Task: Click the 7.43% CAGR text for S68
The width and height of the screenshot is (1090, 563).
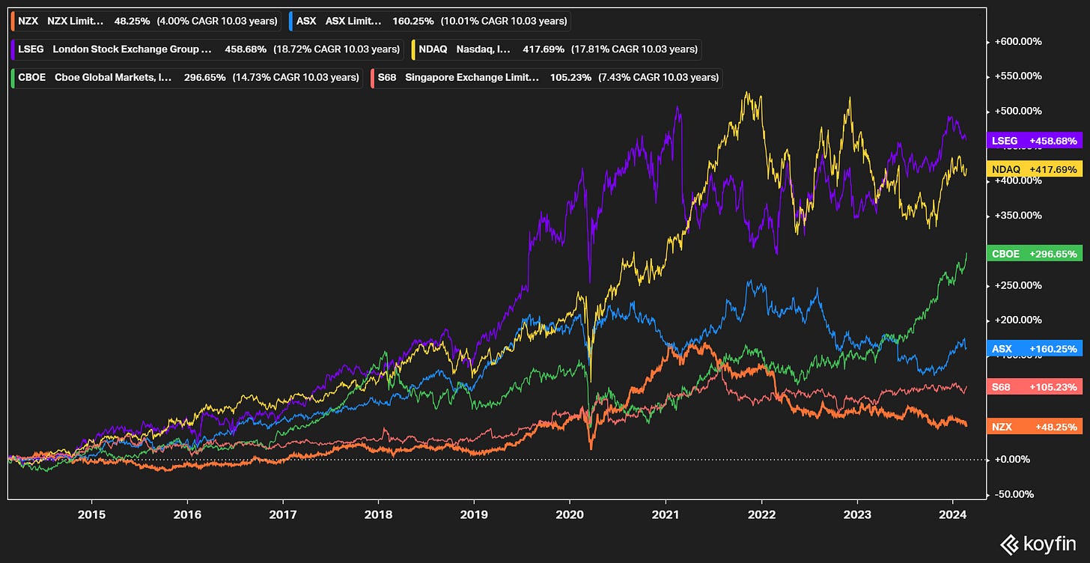Action: (658, 77)
